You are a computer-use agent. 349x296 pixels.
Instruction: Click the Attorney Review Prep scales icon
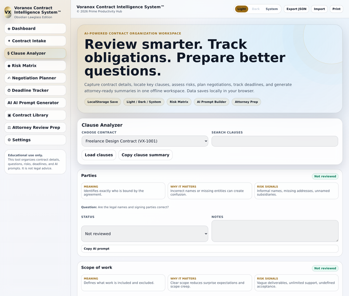9,127
